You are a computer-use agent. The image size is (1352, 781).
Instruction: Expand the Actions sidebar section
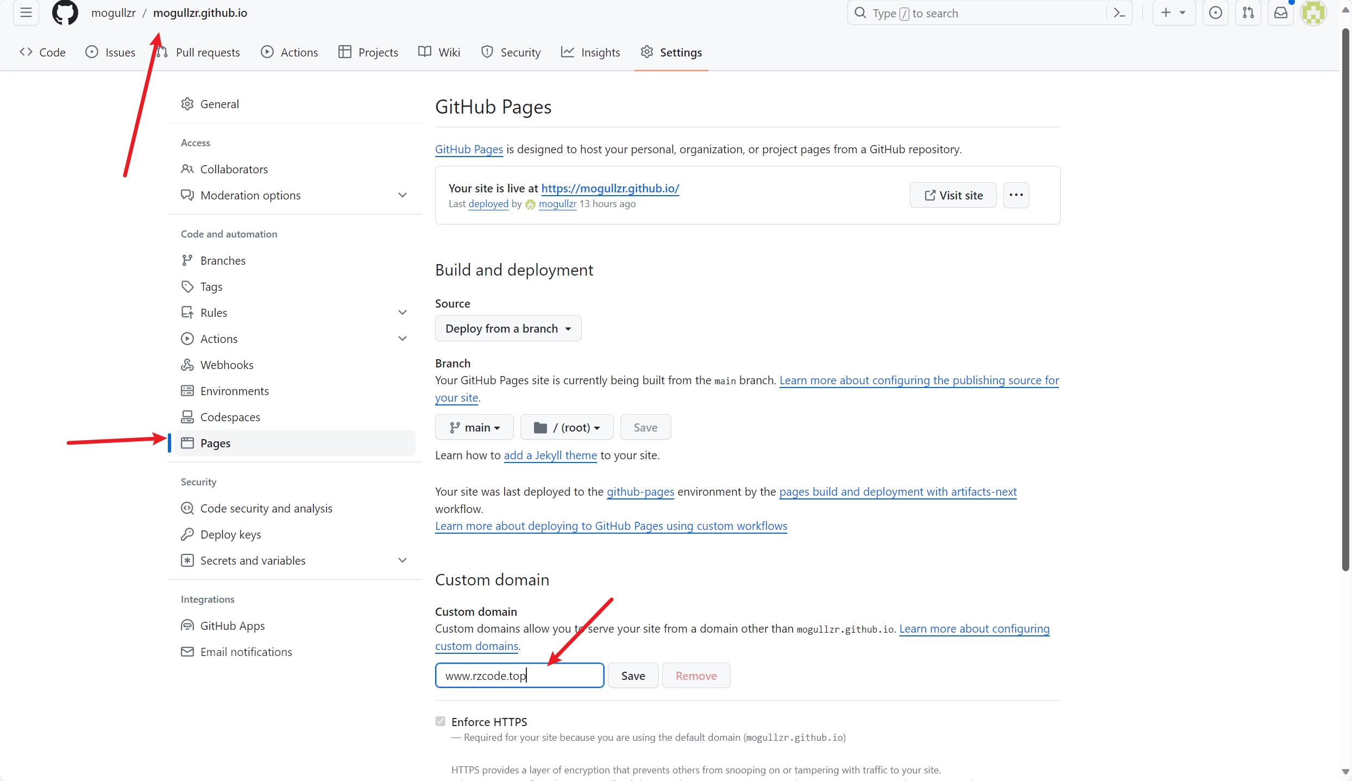tap(403, 339)
